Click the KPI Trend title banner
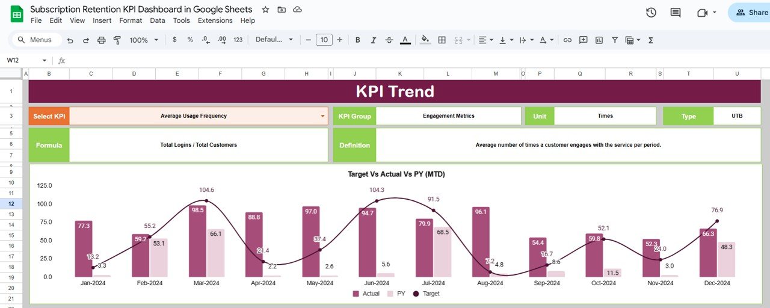Viewport: 770px width, 308px height. pos(395,91)
